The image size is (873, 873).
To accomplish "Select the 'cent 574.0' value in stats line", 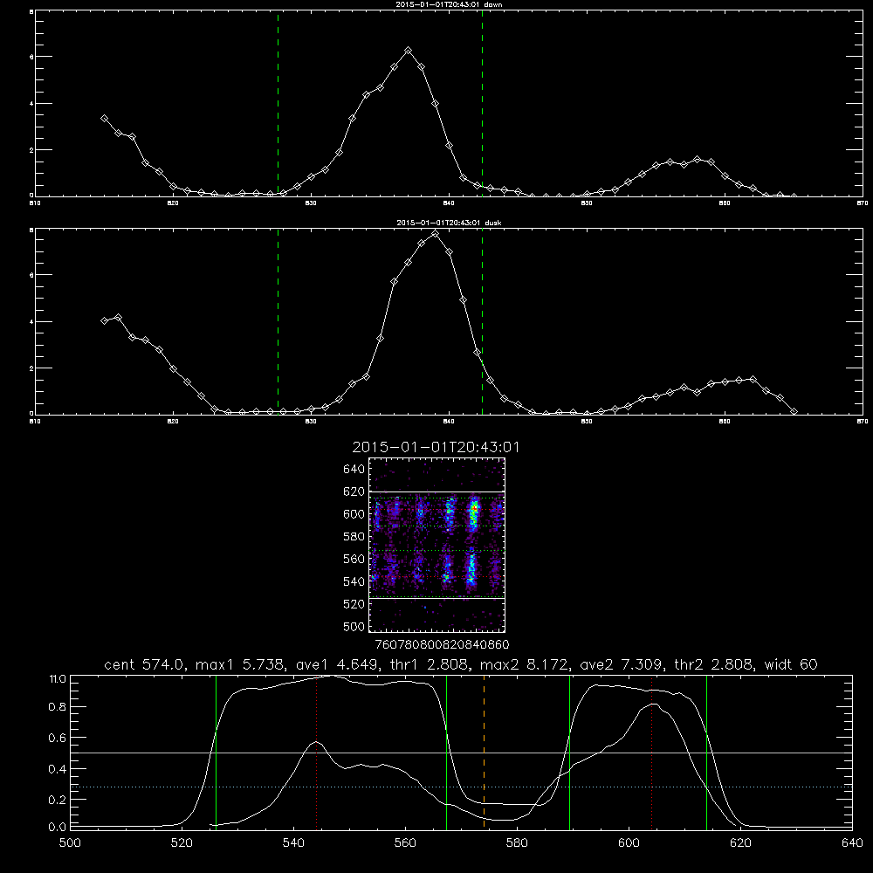I will pyautogui.click(x=145, y=664).
